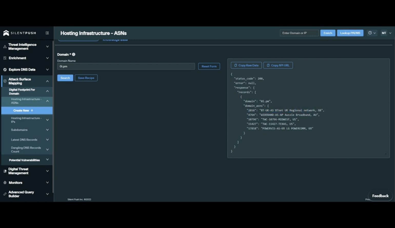Click the Monitors sidebar icon

(x=5, y=183)
